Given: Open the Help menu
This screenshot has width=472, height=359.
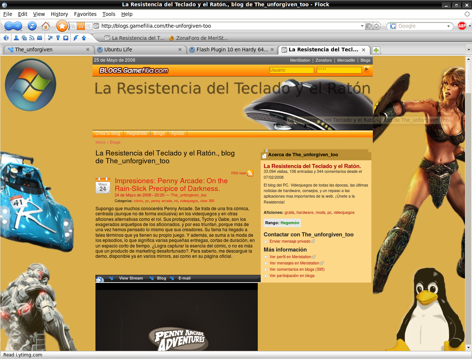Looking at the screenshot, I should point(127,14).
